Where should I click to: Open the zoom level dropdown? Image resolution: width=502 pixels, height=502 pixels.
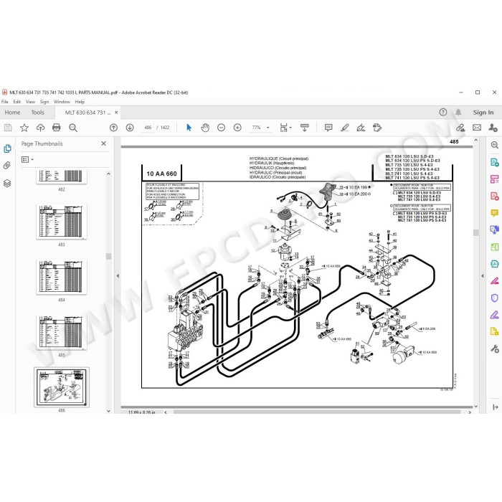pos(268,128)
